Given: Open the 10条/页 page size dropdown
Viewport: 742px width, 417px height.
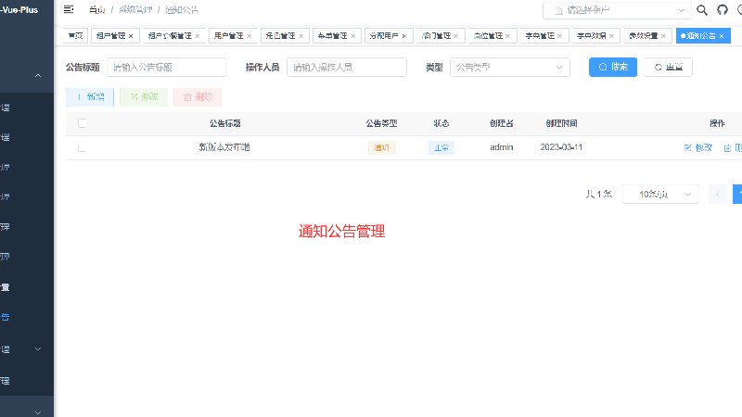Looking at the screenshot, I should [660, 194].
